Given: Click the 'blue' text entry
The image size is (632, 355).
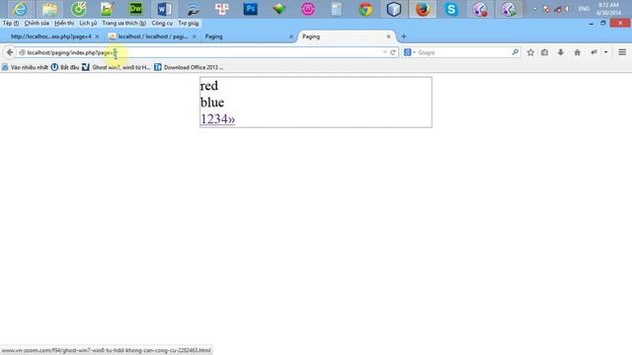Looking at the screenshot, I should click(x=212, y=103).
